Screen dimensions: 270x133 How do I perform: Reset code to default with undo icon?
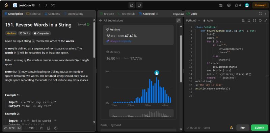click(x=260, y=21)
